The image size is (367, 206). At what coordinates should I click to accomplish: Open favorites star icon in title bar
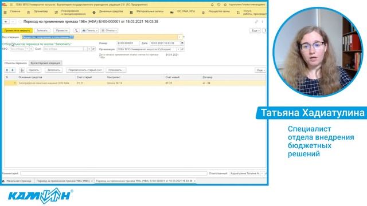pos(225,5)
